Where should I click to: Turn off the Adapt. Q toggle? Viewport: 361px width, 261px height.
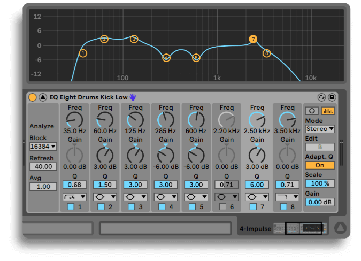click(x=320, y=165)
